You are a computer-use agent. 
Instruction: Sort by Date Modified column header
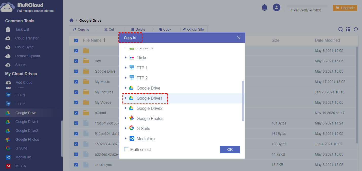click(327, 40)
